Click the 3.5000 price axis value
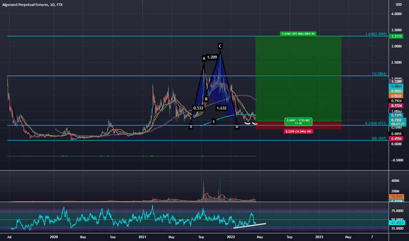Viewport: 409px width, 241px height. pyautogui.click(x=396, y=30)
